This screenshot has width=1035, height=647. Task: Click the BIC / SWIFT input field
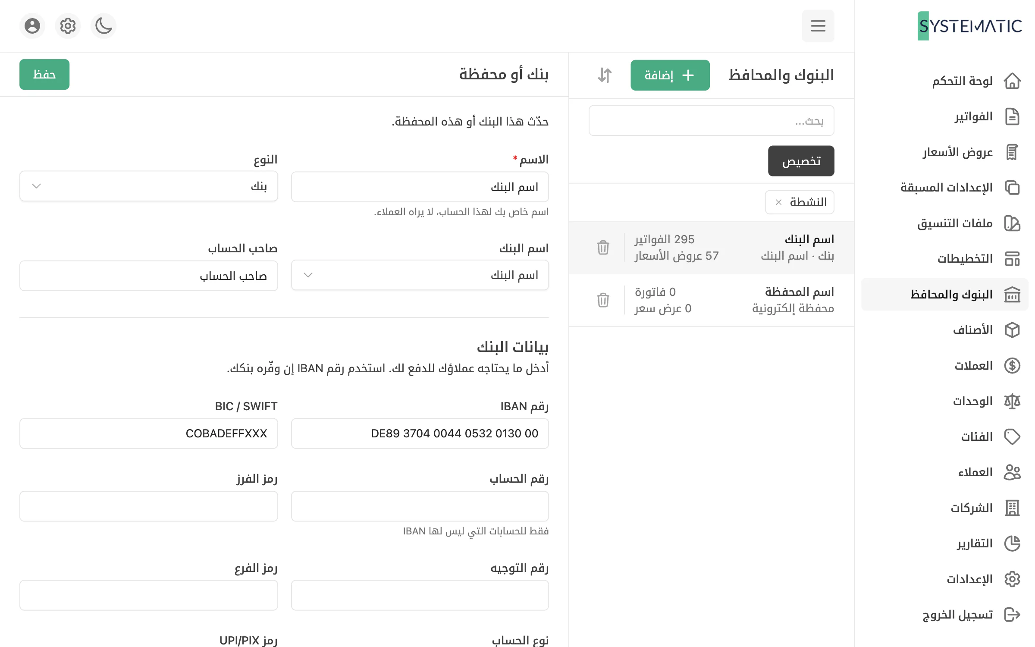pos(149,433)
